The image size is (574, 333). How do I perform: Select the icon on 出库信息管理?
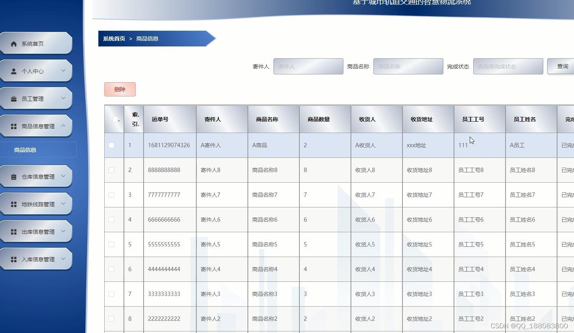click(14, 231)
